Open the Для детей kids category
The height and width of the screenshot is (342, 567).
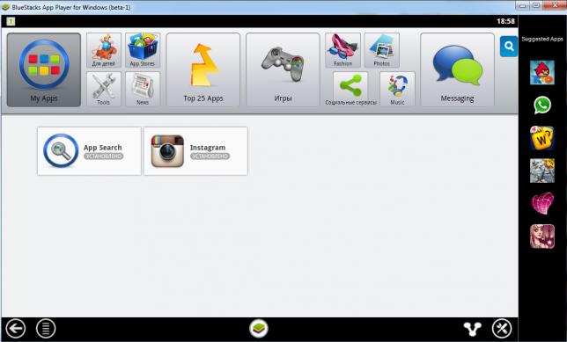tap(103, 50)
